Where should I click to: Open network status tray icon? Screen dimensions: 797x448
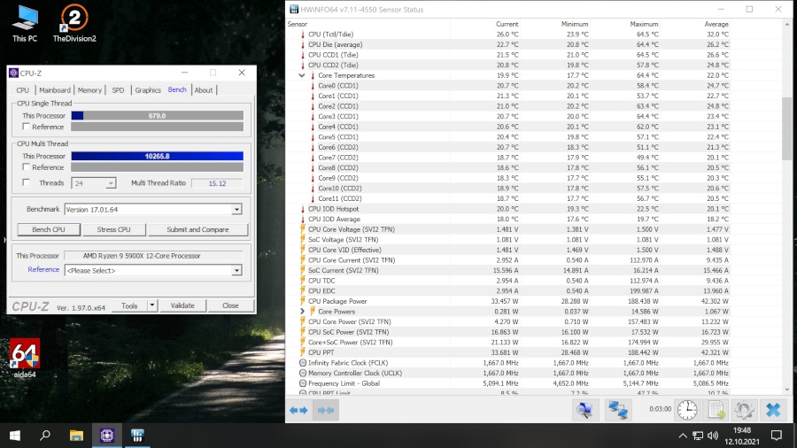(698, 436)
